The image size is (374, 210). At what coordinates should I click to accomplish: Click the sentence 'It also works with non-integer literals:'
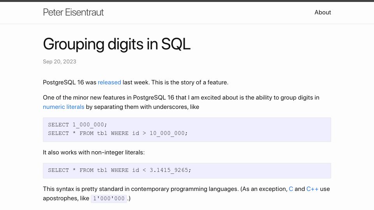tap(94, 152)
